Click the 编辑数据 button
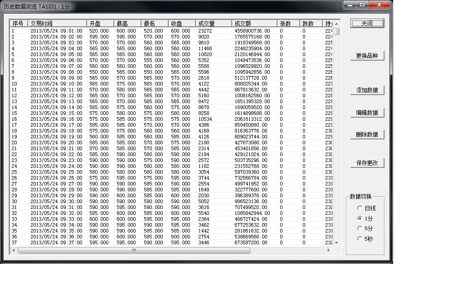The image size is (457, 285). (367, 113)
